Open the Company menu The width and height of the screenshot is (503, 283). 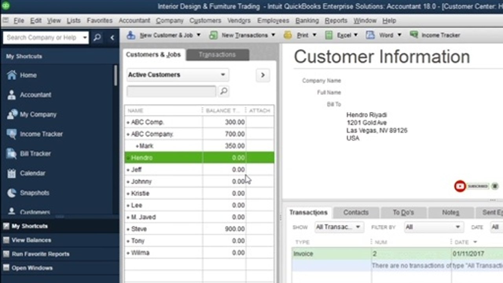pyautogui.click(x=169, y=20)
